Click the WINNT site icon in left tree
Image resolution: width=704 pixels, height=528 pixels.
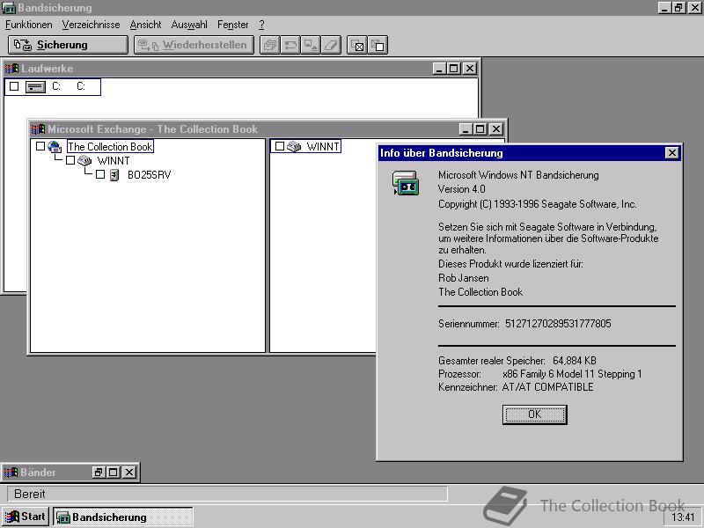tap(84, 160)
